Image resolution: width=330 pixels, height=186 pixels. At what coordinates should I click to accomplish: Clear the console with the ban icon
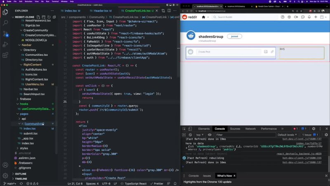(x=190, y=135)
